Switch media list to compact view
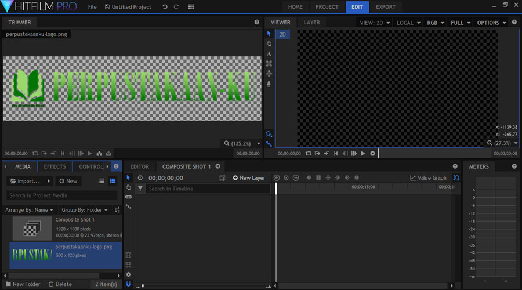 (101, 181)
